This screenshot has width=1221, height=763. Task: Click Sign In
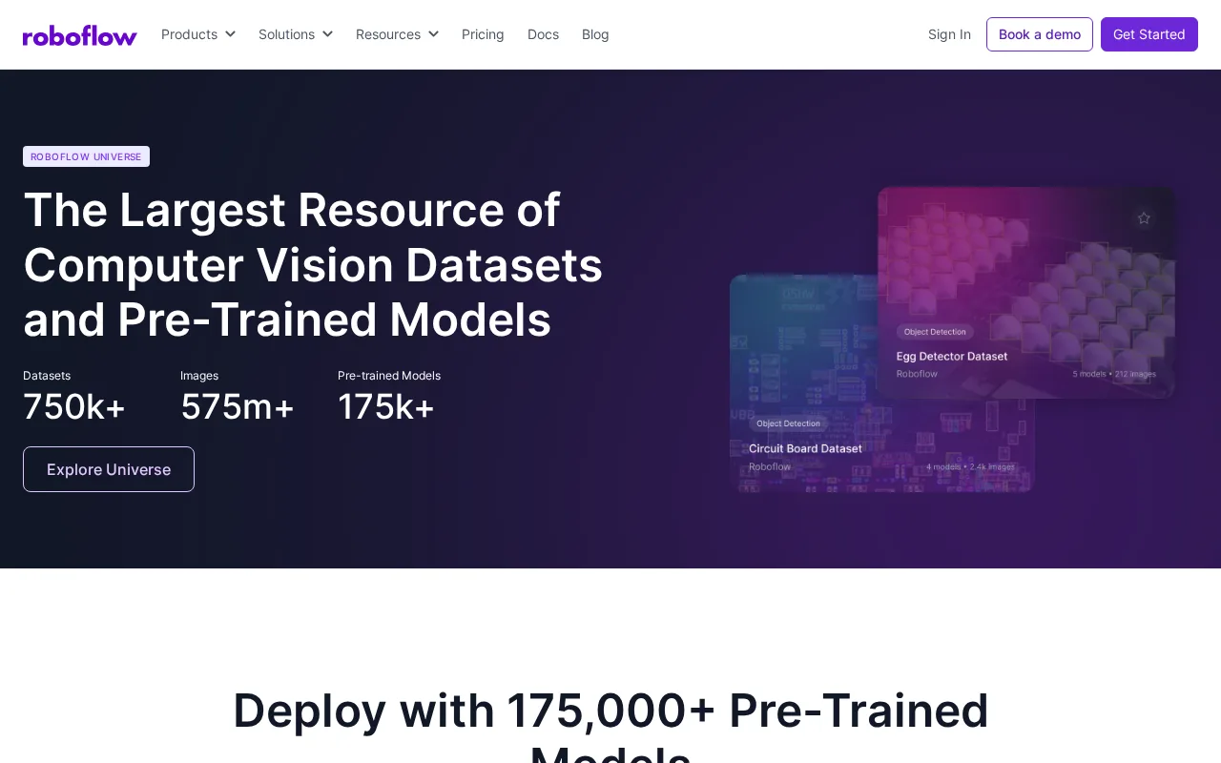[x=949, y=34]
